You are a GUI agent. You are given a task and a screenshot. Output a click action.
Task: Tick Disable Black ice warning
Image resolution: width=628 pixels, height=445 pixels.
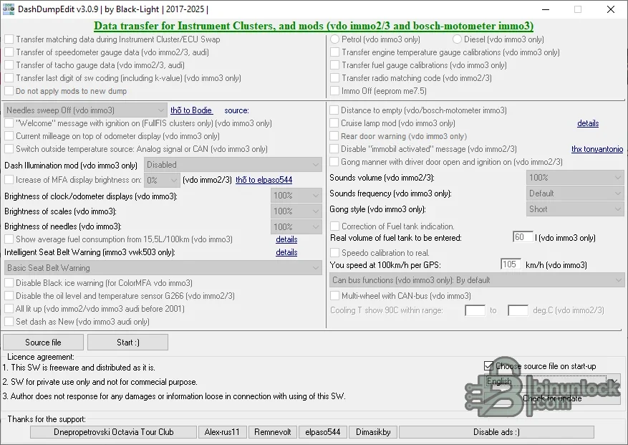9,283
